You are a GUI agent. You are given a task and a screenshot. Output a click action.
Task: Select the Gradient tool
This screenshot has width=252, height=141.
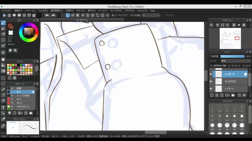point(3,71)
